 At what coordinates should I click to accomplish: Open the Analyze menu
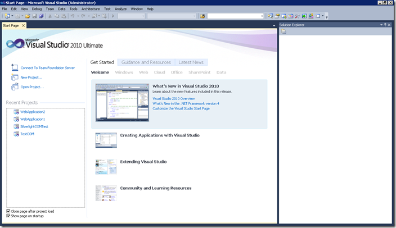(120, 9)
